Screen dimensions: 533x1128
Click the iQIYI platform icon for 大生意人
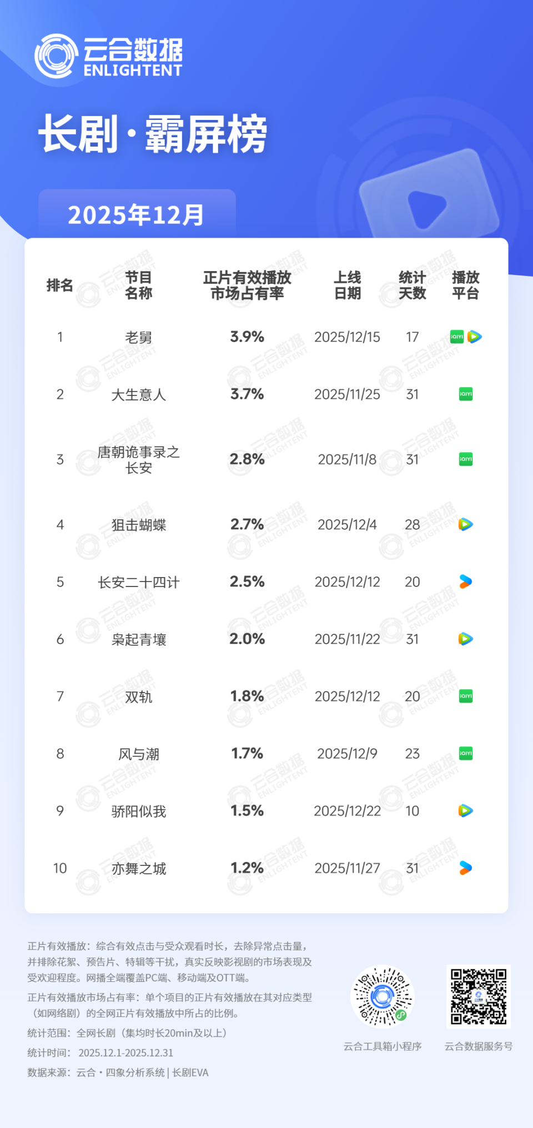465,394
